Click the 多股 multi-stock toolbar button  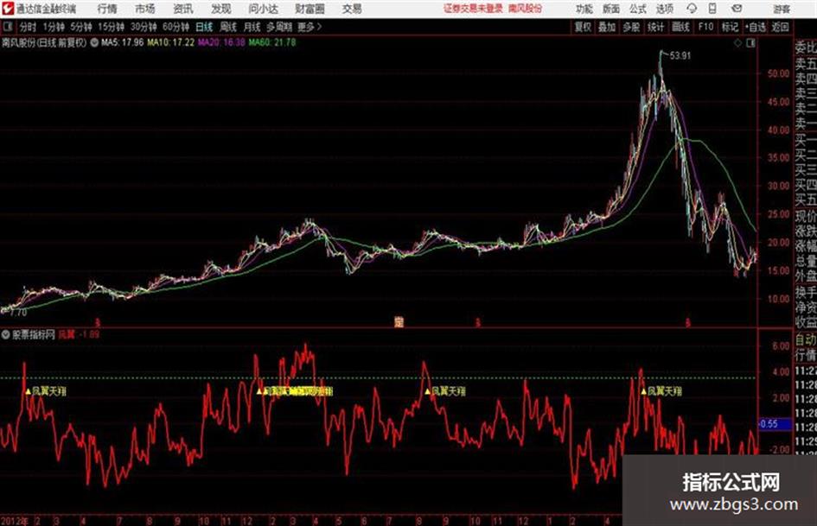(631, 27)
